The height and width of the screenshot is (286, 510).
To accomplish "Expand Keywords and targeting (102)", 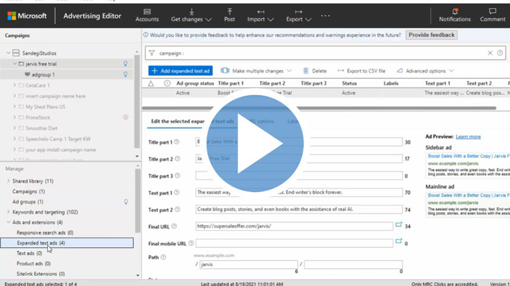I will coord(8,212).
